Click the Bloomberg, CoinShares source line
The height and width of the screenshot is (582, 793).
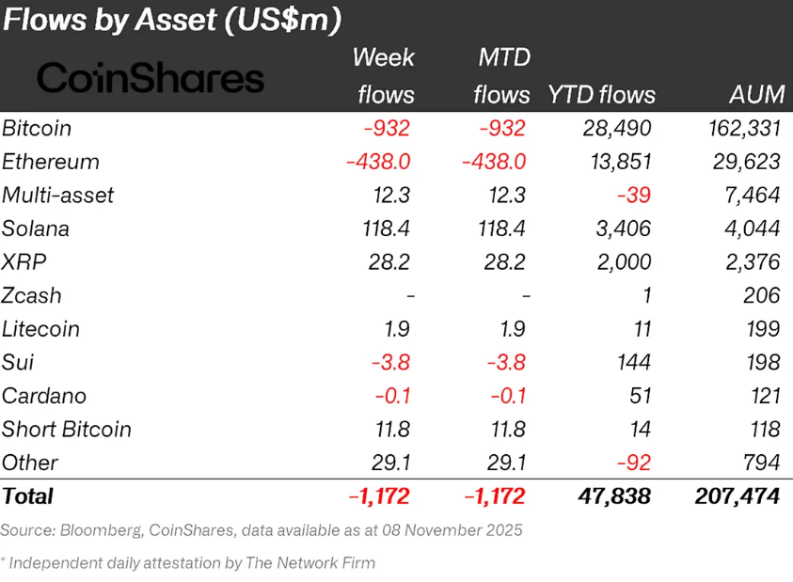[262, 530]
